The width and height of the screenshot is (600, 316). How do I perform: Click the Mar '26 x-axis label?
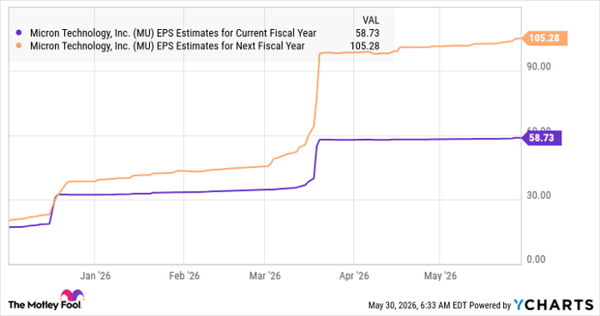pyautogui.click(x=265, y=276)
